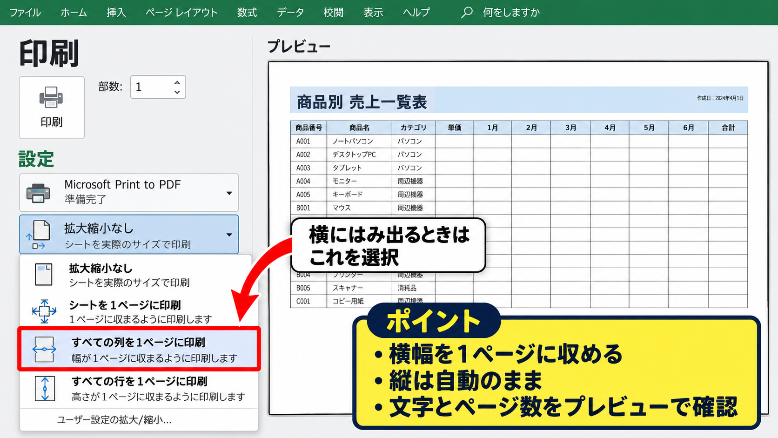Select すべての列を1ページに印刷 option
Viewport: 778px width, 438px height.
(139, 350)
